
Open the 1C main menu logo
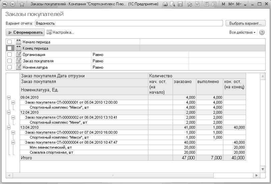click(x=4, y=4)
